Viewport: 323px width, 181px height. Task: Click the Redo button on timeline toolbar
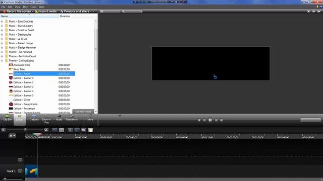62,130
